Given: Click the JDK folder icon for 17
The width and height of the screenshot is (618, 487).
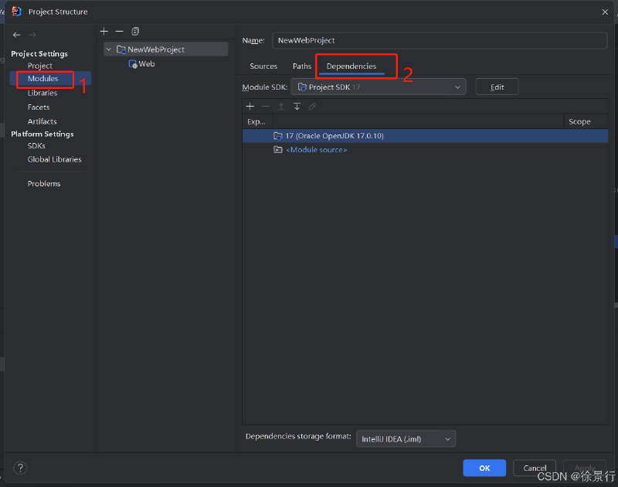Looking at the screenshot, I should 278,136.
